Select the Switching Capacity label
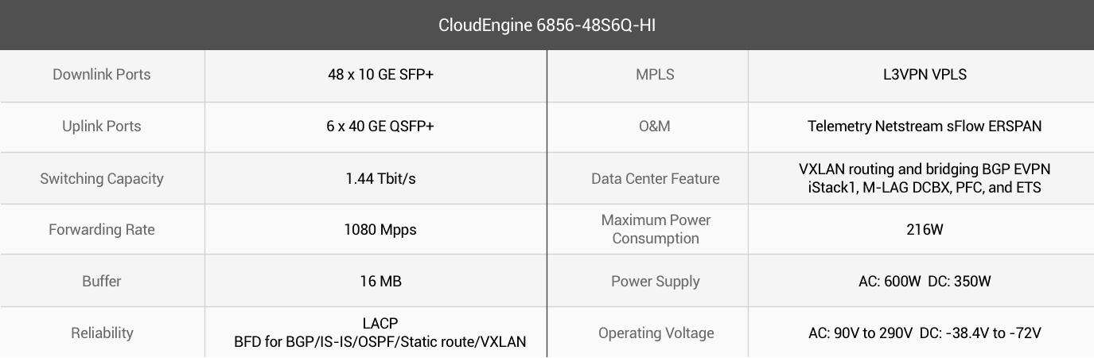 point(102,178)
